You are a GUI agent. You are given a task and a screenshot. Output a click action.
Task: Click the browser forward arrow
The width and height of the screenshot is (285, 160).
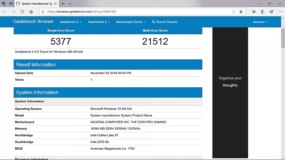pos(13,11)
